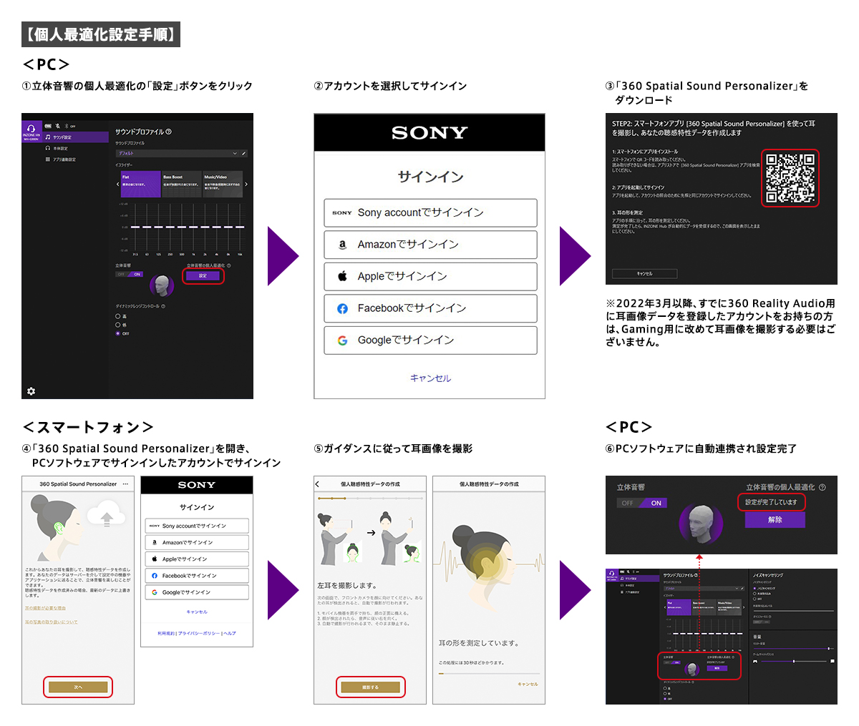Click the pencil edit icon beside the profile dropdown
859x726 pixels.
click(x=244, y=153)
